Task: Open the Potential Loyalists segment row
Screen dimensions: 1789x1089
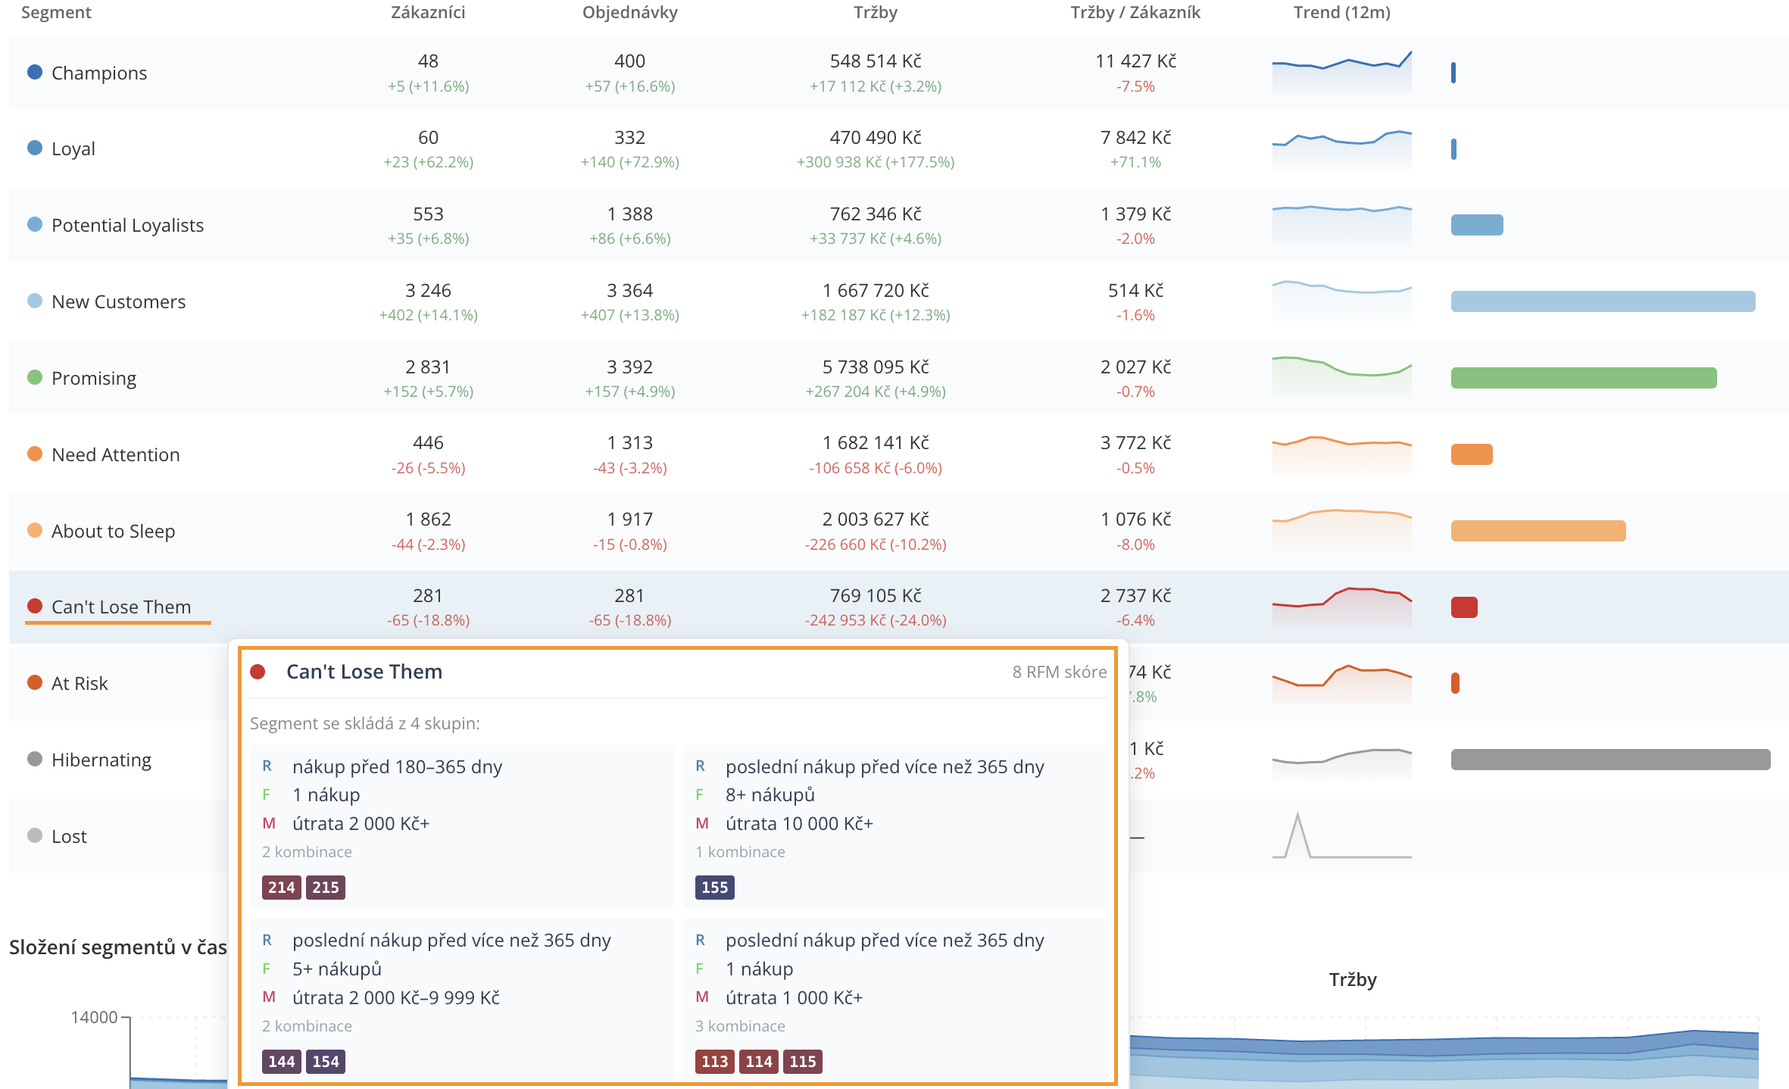Action: (898, 225)
